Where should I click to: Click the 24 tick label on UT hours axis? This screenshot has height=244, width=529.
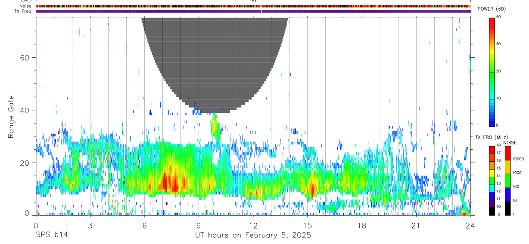point(470,225)
